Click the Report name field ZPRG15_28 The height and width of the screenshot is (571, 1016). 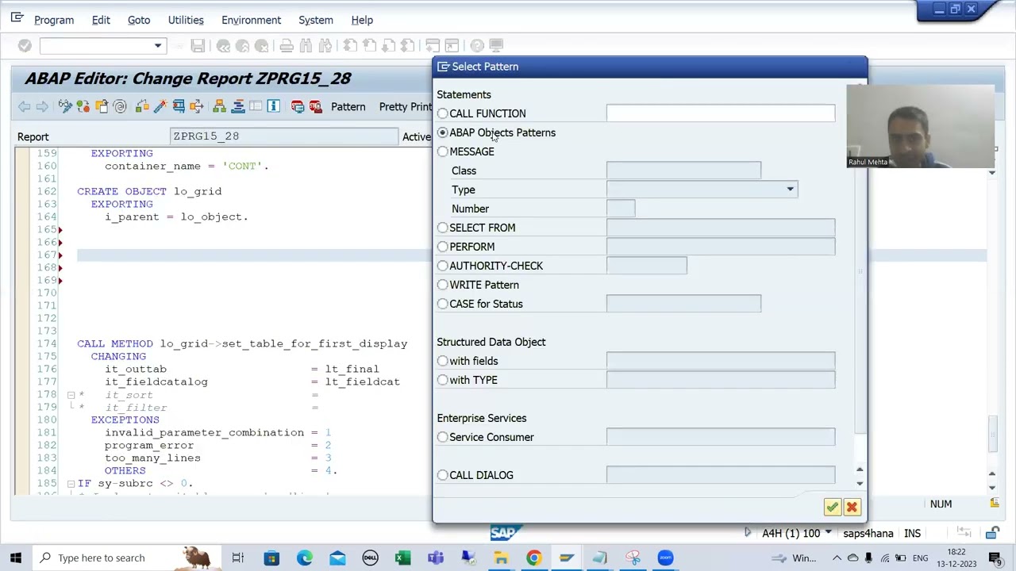pyautogui.click(x=284, y=136)
